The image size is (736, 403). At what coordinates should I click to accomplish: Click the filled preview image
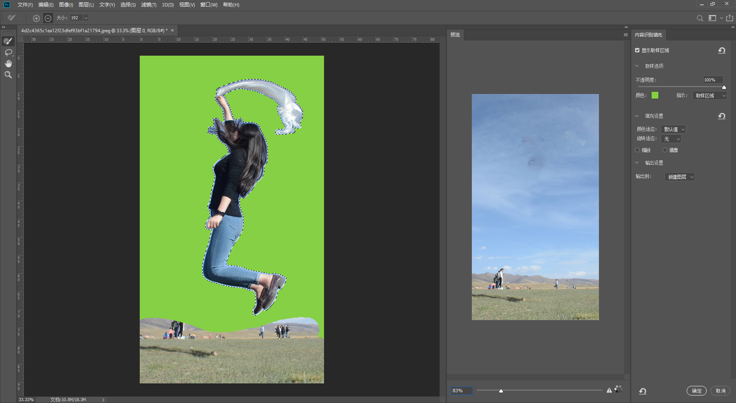pos(535,207)
